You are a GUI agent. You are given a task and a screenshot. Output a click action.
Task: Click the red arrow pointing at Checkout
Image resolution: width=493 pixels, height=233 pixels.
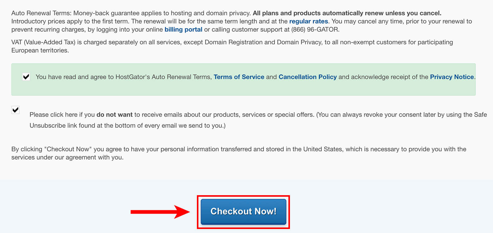(160, 212)
